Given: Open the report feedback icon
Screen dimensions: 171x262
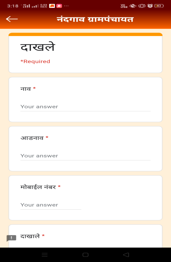Looking at the screenshot, I should (11, 238).
